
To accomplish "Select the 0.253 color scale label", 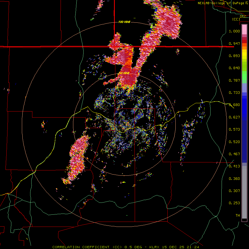I will pyautogui.click(x=234, y=203).
